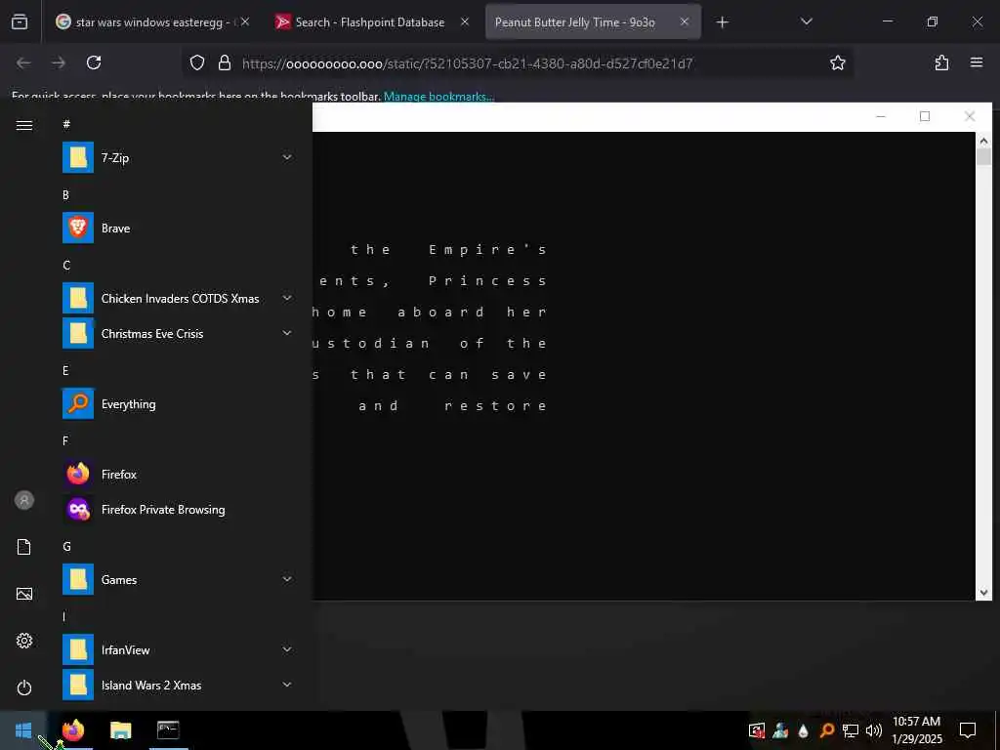Open the browser extensions menu
The image size is (1000, 750).
coord(941,62)
